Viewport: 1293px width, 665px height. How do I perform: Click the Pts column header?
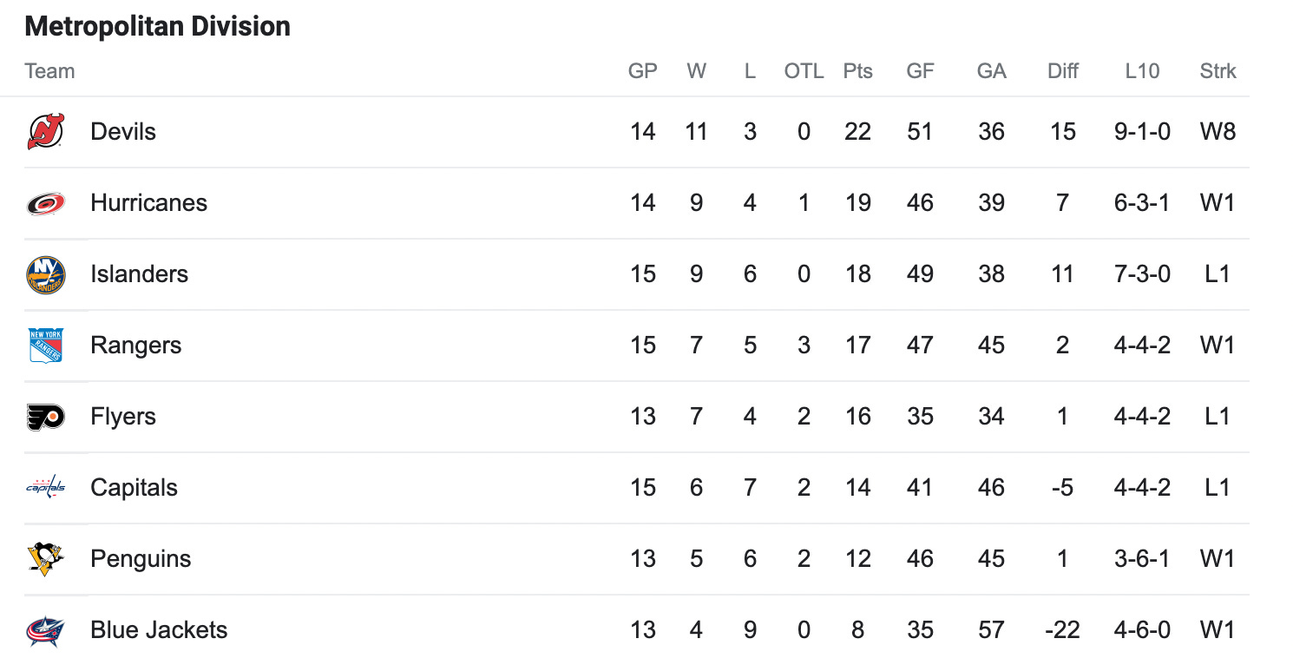[x=857, y=71]
